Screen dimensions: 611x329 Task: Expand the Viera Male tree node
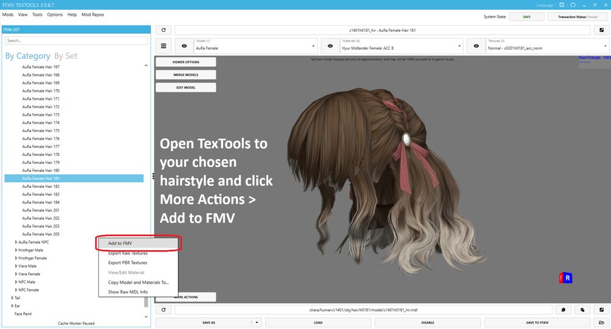click(x=16, y=266)
